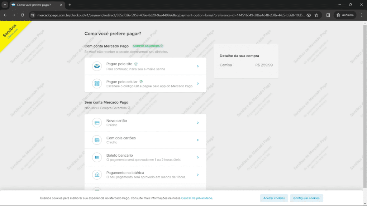Image resolution: width=367 pixels, height=206 pixels.
Task: Click 'Não inclui Compra Garantida' text
Action: 107,108
